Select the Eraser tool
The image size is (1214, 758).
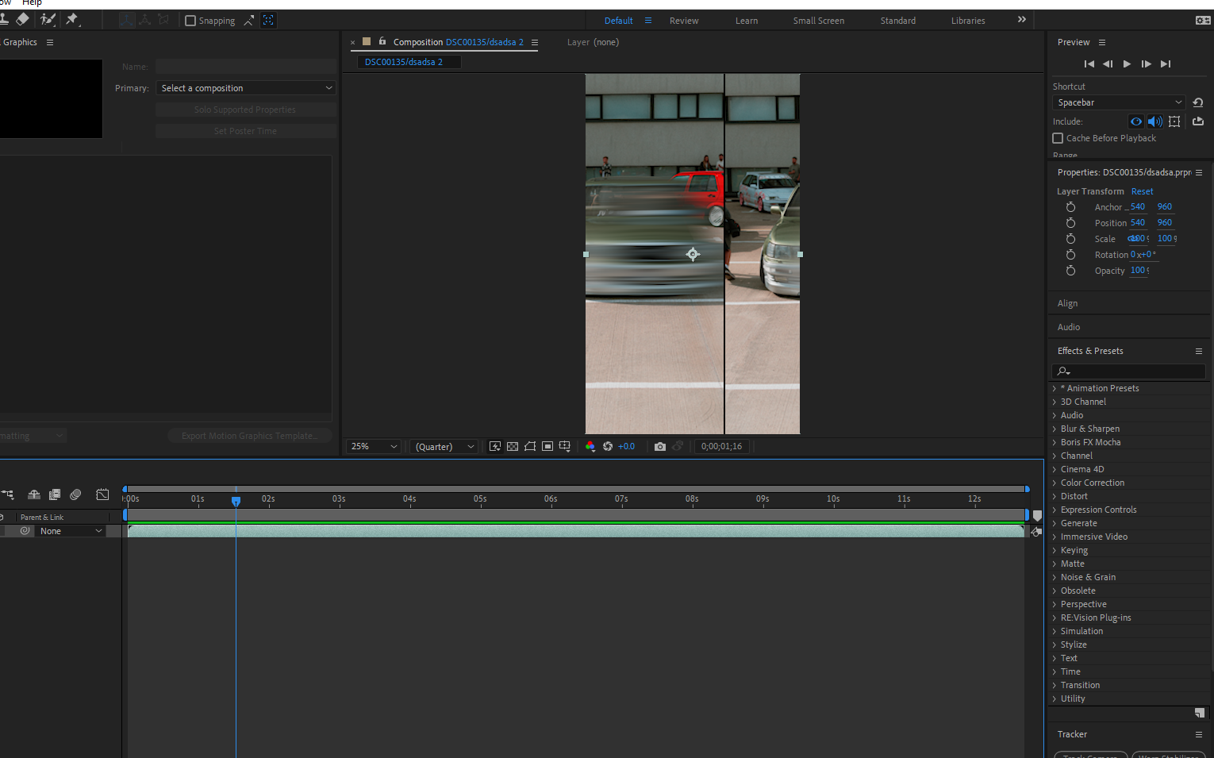[x=22, y=20]
